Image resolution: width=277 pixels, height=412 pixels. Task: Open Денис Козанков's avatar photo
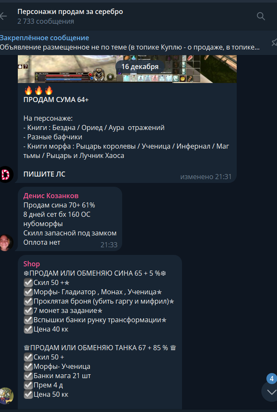(6, 243)
